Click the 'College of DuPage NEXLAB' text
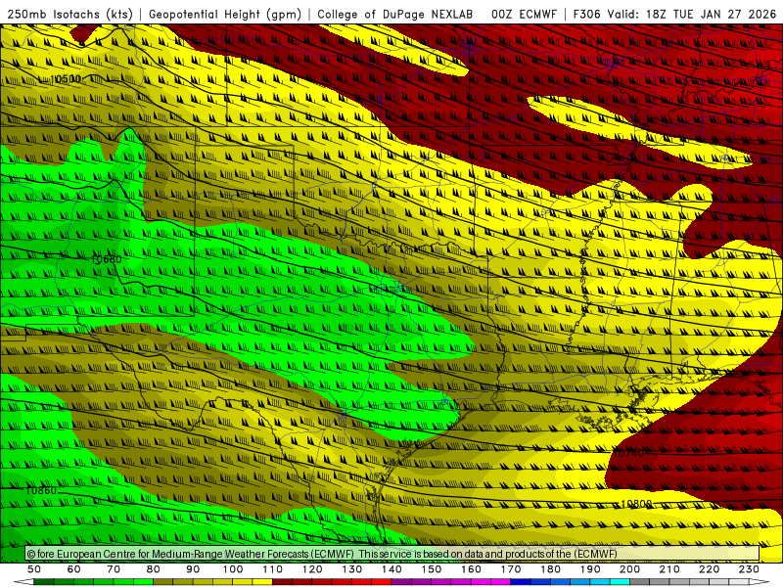The height and width of the screenshot is (587, 783). [x=395, y=14]
